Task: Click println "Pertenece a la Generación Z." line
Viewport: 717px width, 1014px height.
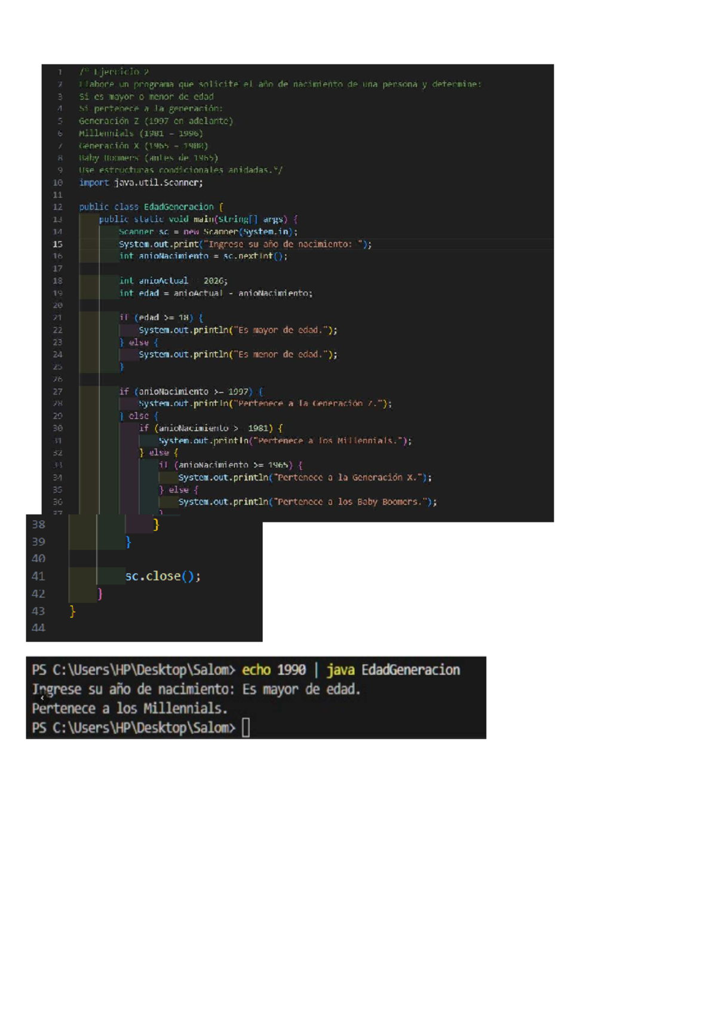Action: (x=265, y=404)
